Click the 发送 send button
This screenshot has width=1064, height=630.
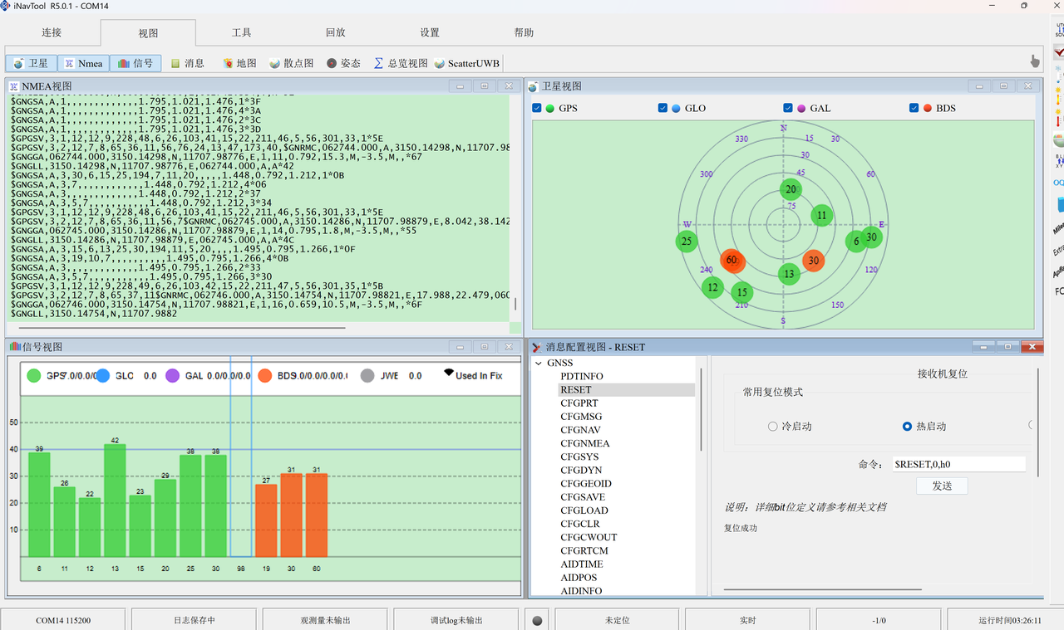[942, 486]
